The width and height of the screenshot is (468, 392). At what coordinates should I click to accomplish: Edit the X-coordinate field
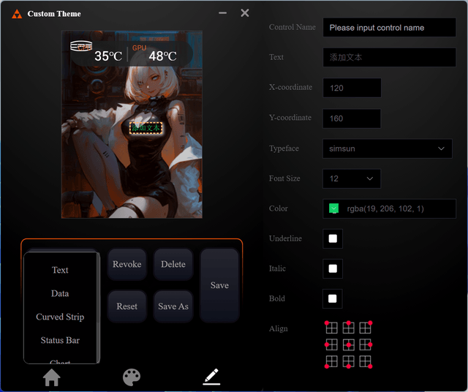[x=352, y=88]
